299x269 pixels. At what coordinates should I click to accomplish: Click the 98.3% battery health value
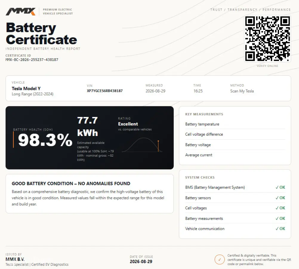(x=45, y=140)
